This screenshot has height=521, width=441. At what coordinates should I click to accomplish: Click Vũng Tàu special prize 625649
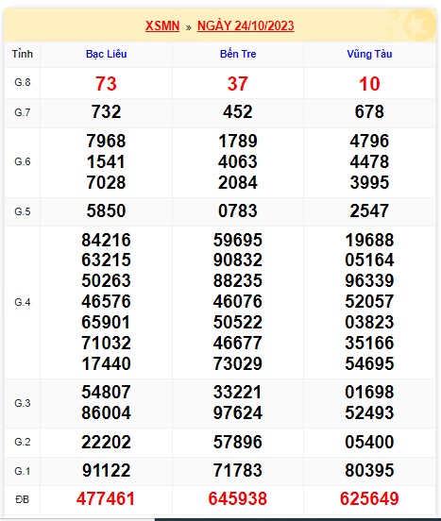pyautogui.click(x=369, y=498)
